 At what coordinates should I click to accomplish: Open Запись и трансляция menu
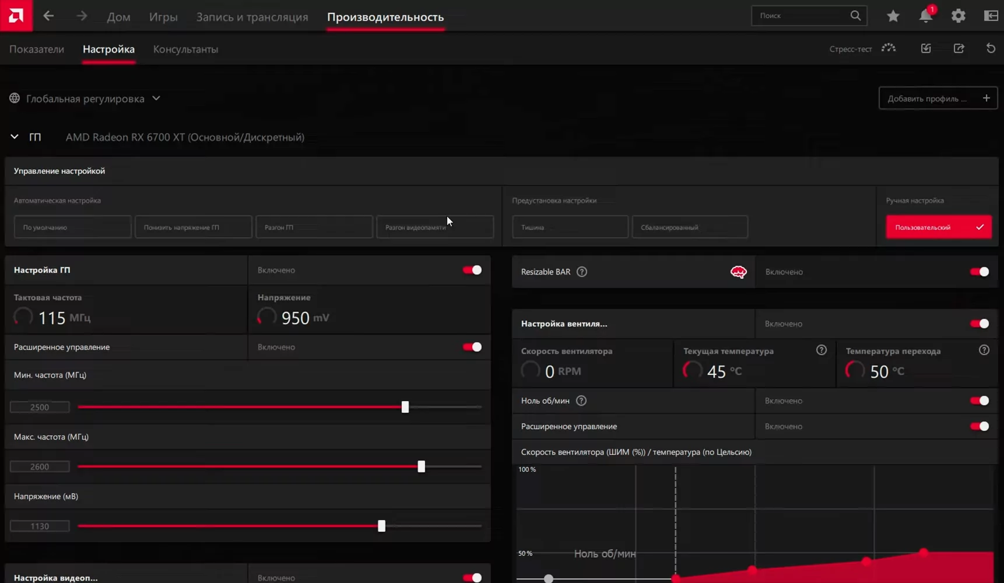pos(252,17)
